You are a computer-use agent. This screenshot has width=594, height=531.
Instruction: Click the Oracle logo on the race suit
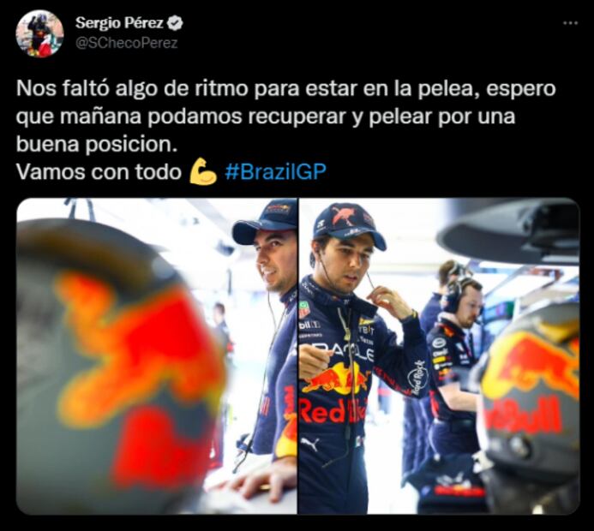(x=339, y=352)
